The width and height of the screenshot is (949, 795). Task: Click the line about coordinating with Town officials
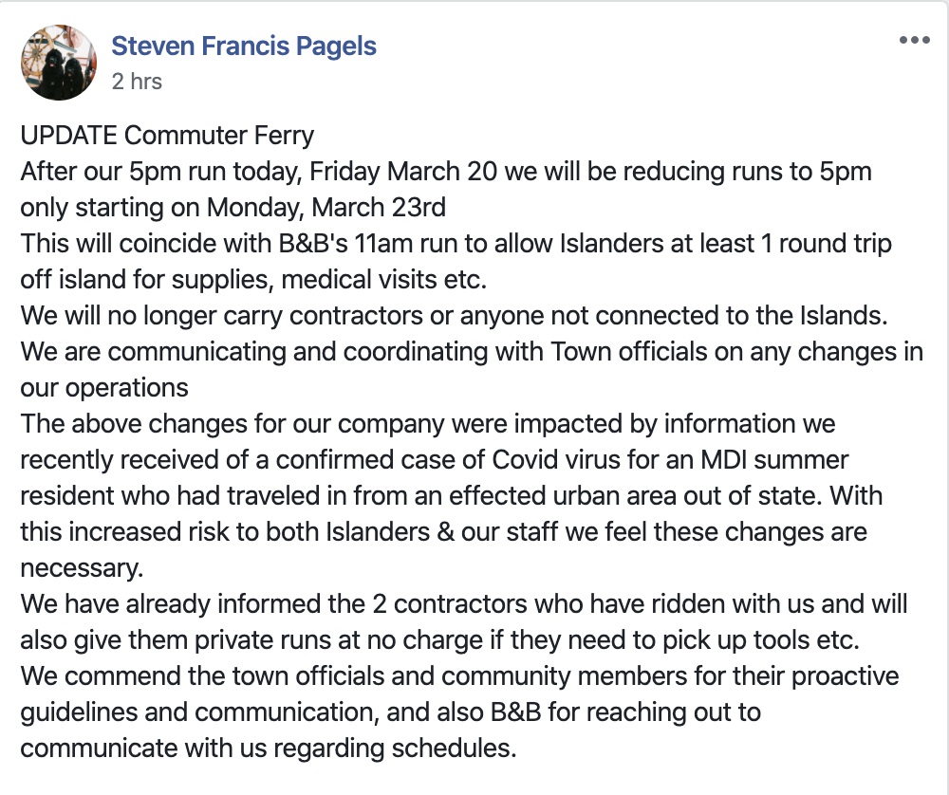click(472, 352)
